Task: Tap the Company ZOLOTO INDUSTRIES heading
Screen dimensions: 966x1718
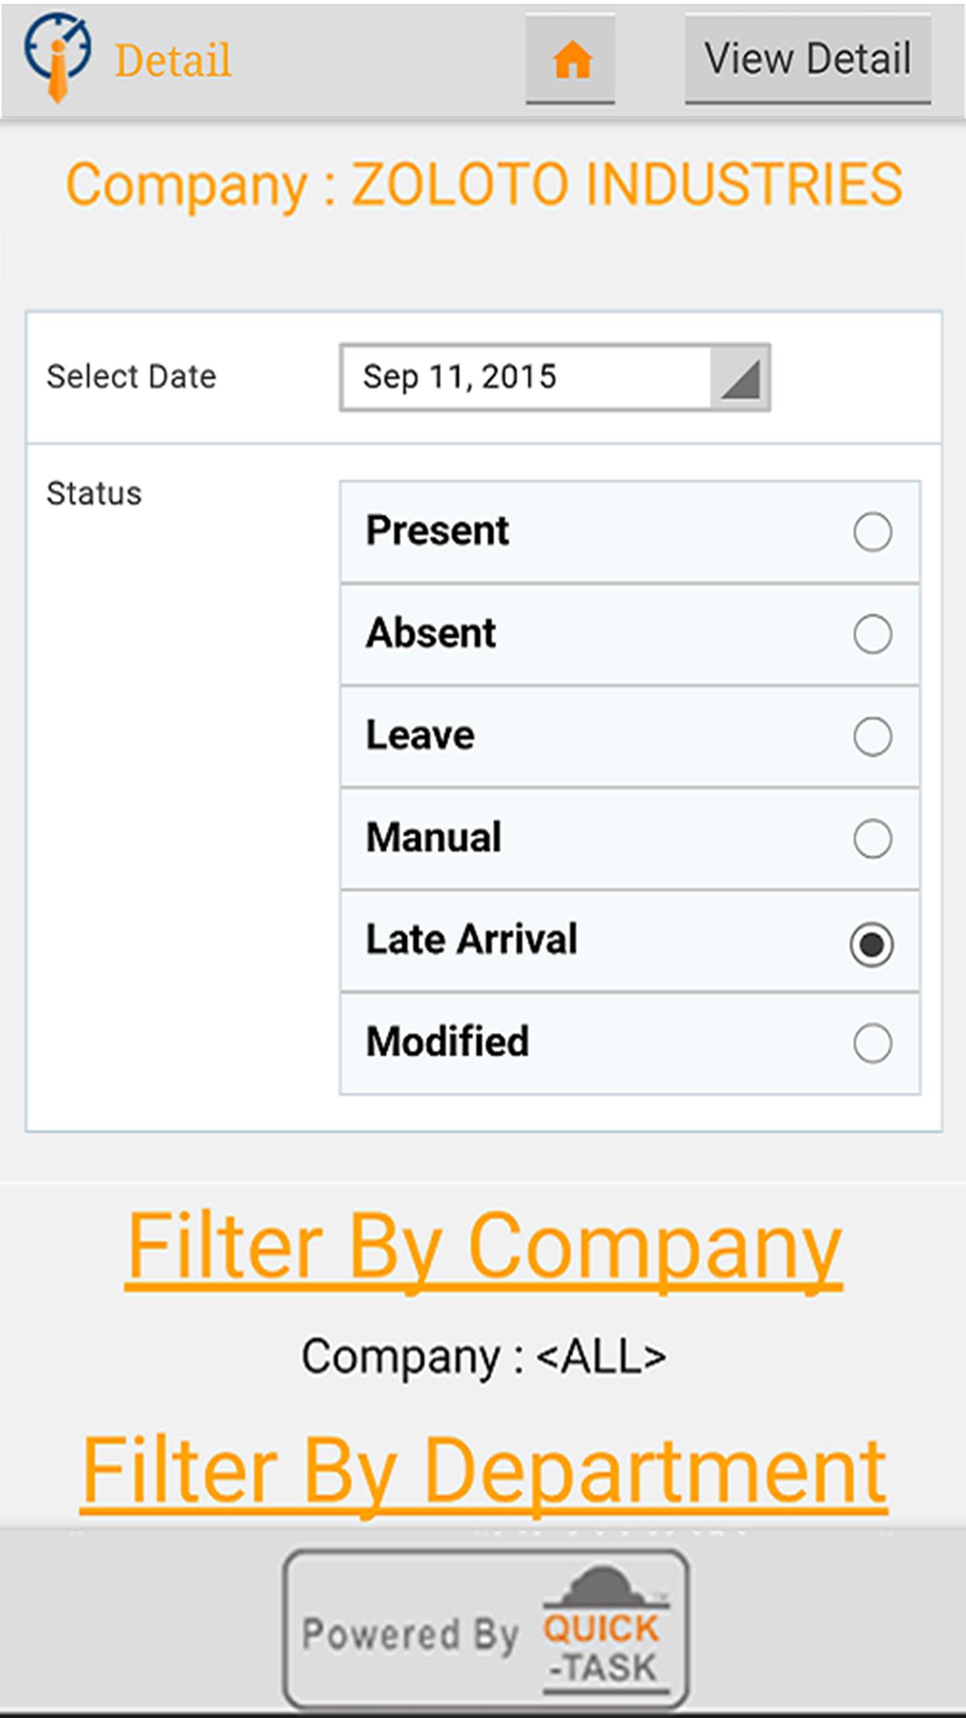Action: (x=484, y=185)
